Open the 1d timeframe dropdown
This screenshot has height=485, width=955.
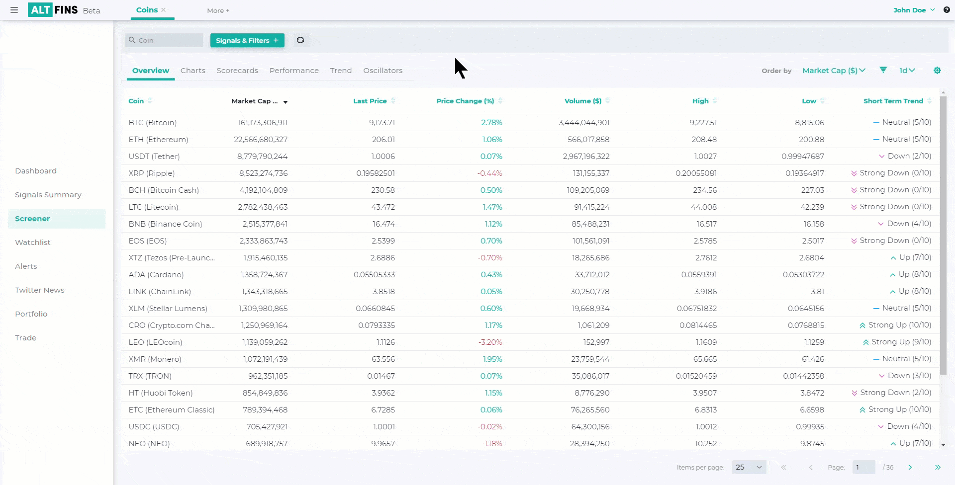pyautogui.click(x=907, y=71)
